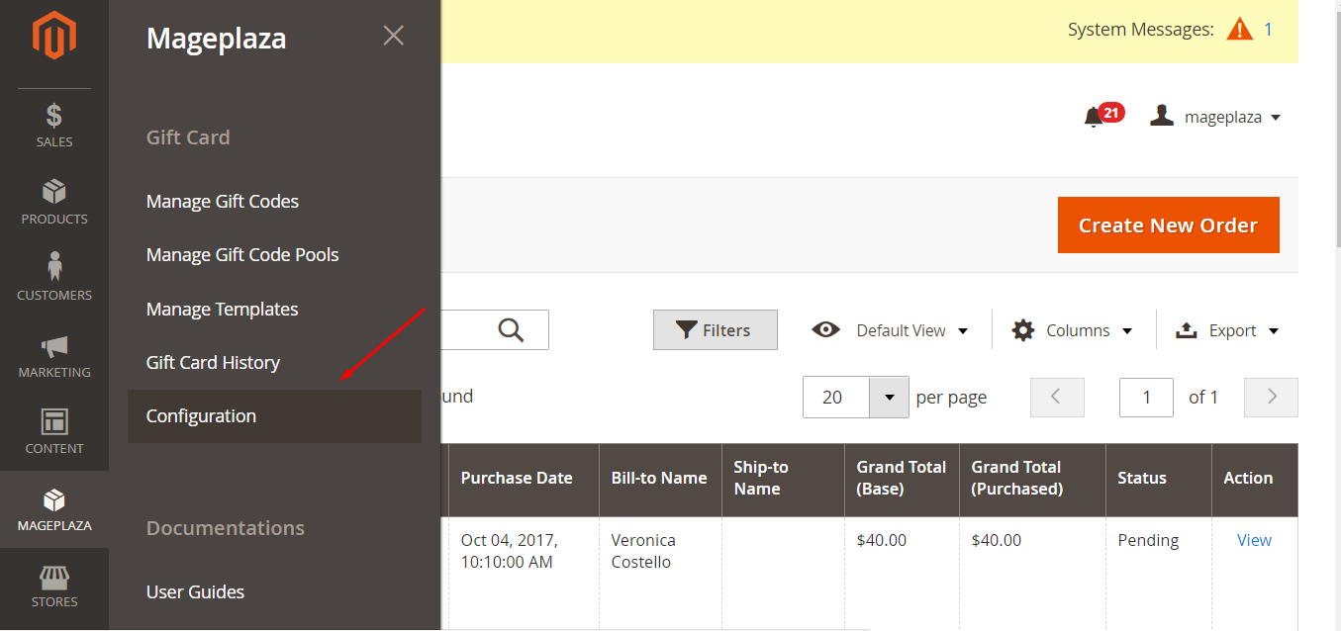Open the Filters button

(715, 330)
